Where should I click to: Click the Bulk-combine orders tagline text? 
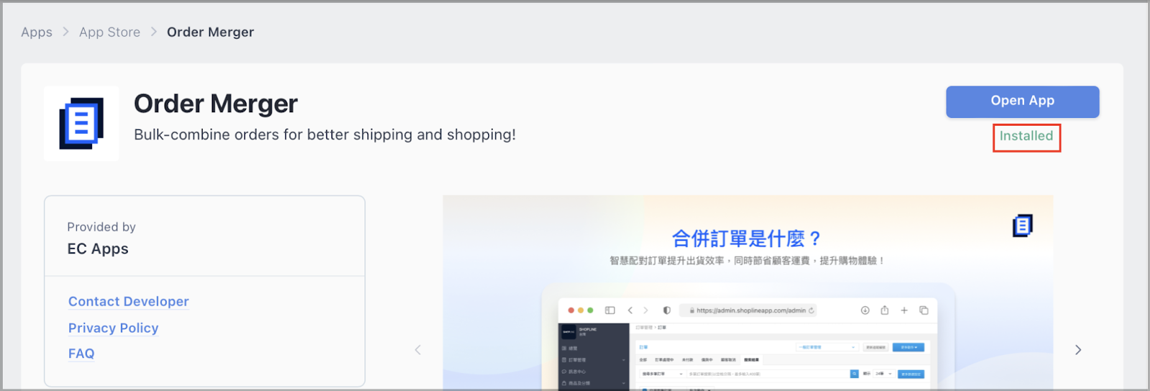[325, 135]
